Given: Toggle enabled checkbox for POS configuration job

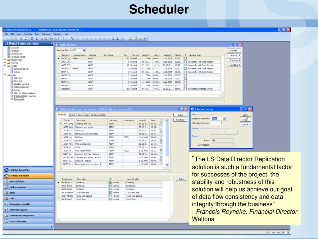Looking at the screenshot, I should pos(161,144).
